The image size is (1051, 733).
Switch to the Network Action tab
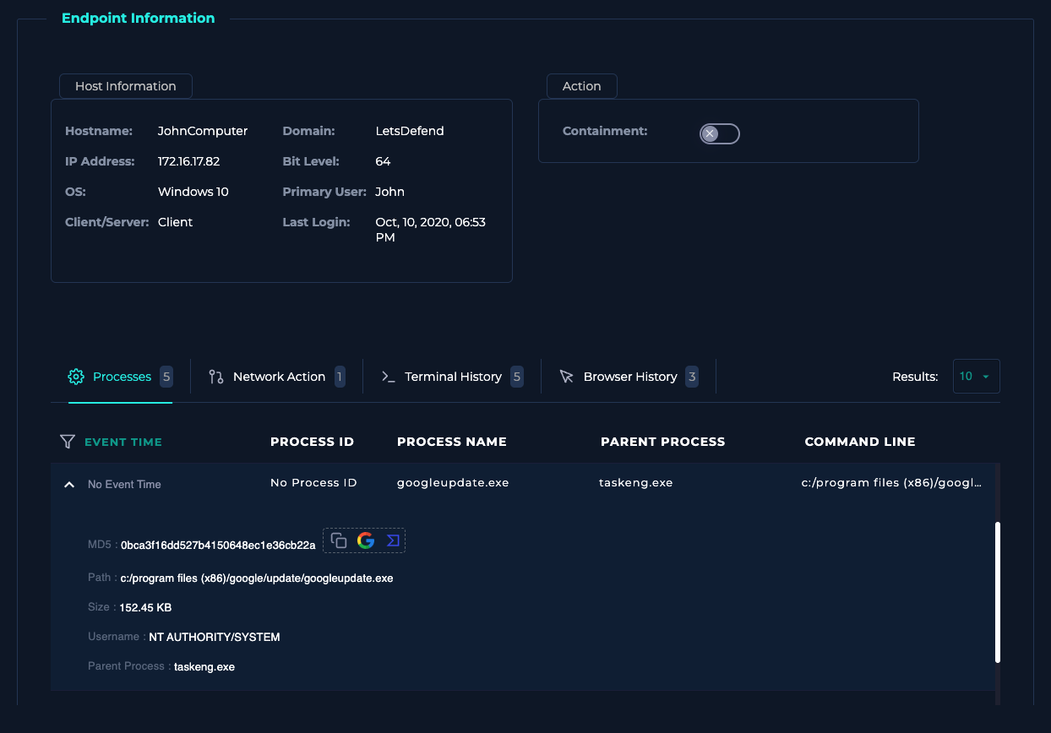click(279, 377)
